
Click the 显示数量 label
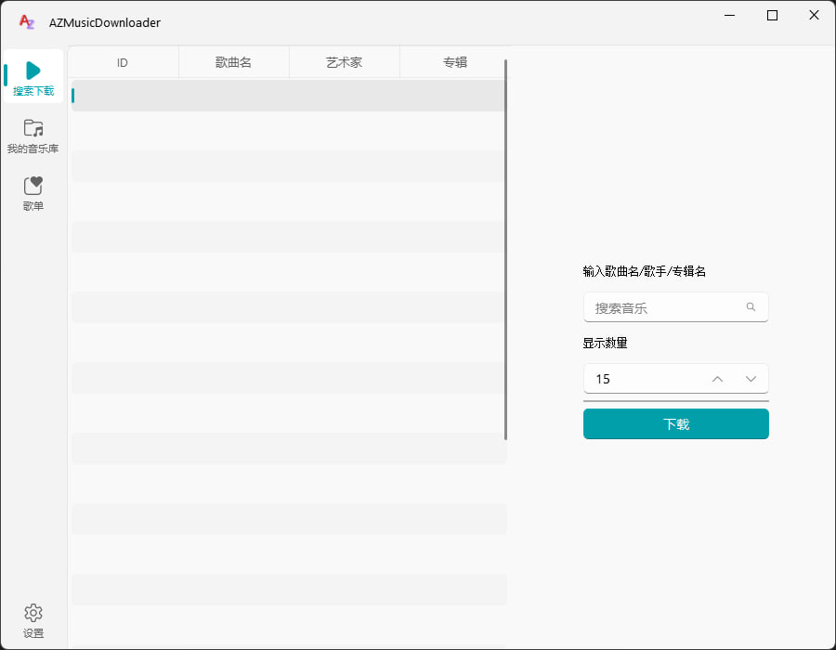click(605, 344)
